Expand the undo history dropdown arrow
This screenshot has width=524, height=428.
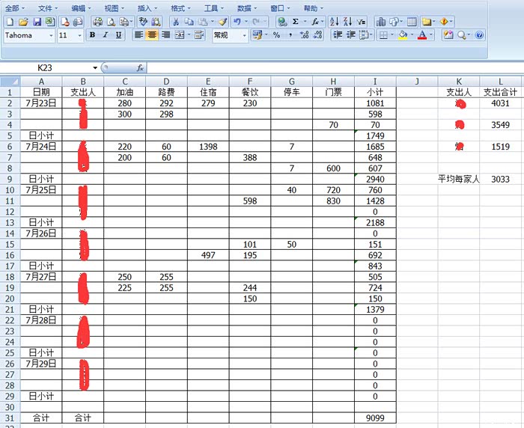(246, 22)
